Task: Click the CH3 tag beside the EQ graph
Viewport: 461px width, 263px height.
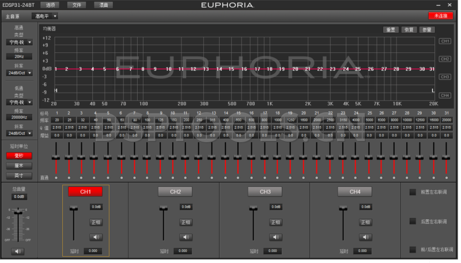Action: tap(445, 77)
